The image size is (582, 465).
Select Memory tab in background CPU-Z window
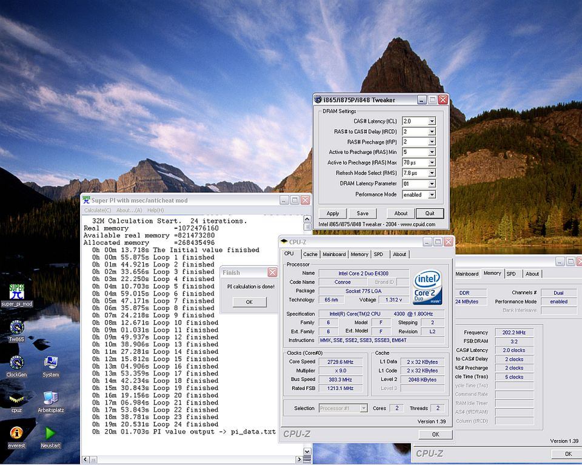[492, 273]
